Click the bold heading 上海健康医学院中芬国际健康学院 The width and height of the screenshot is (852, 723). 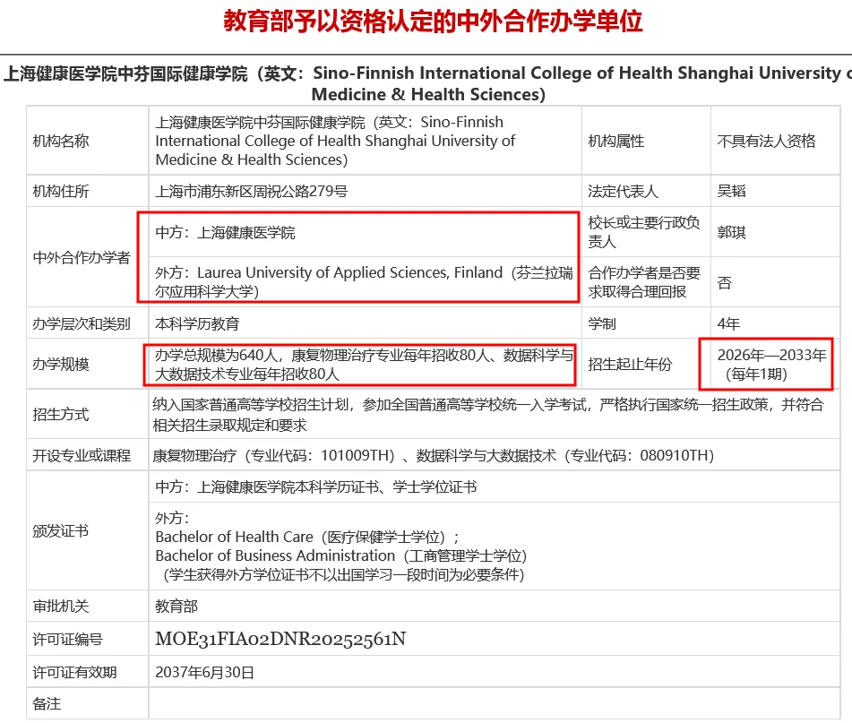pyautogui.click(x=125, y=73)
